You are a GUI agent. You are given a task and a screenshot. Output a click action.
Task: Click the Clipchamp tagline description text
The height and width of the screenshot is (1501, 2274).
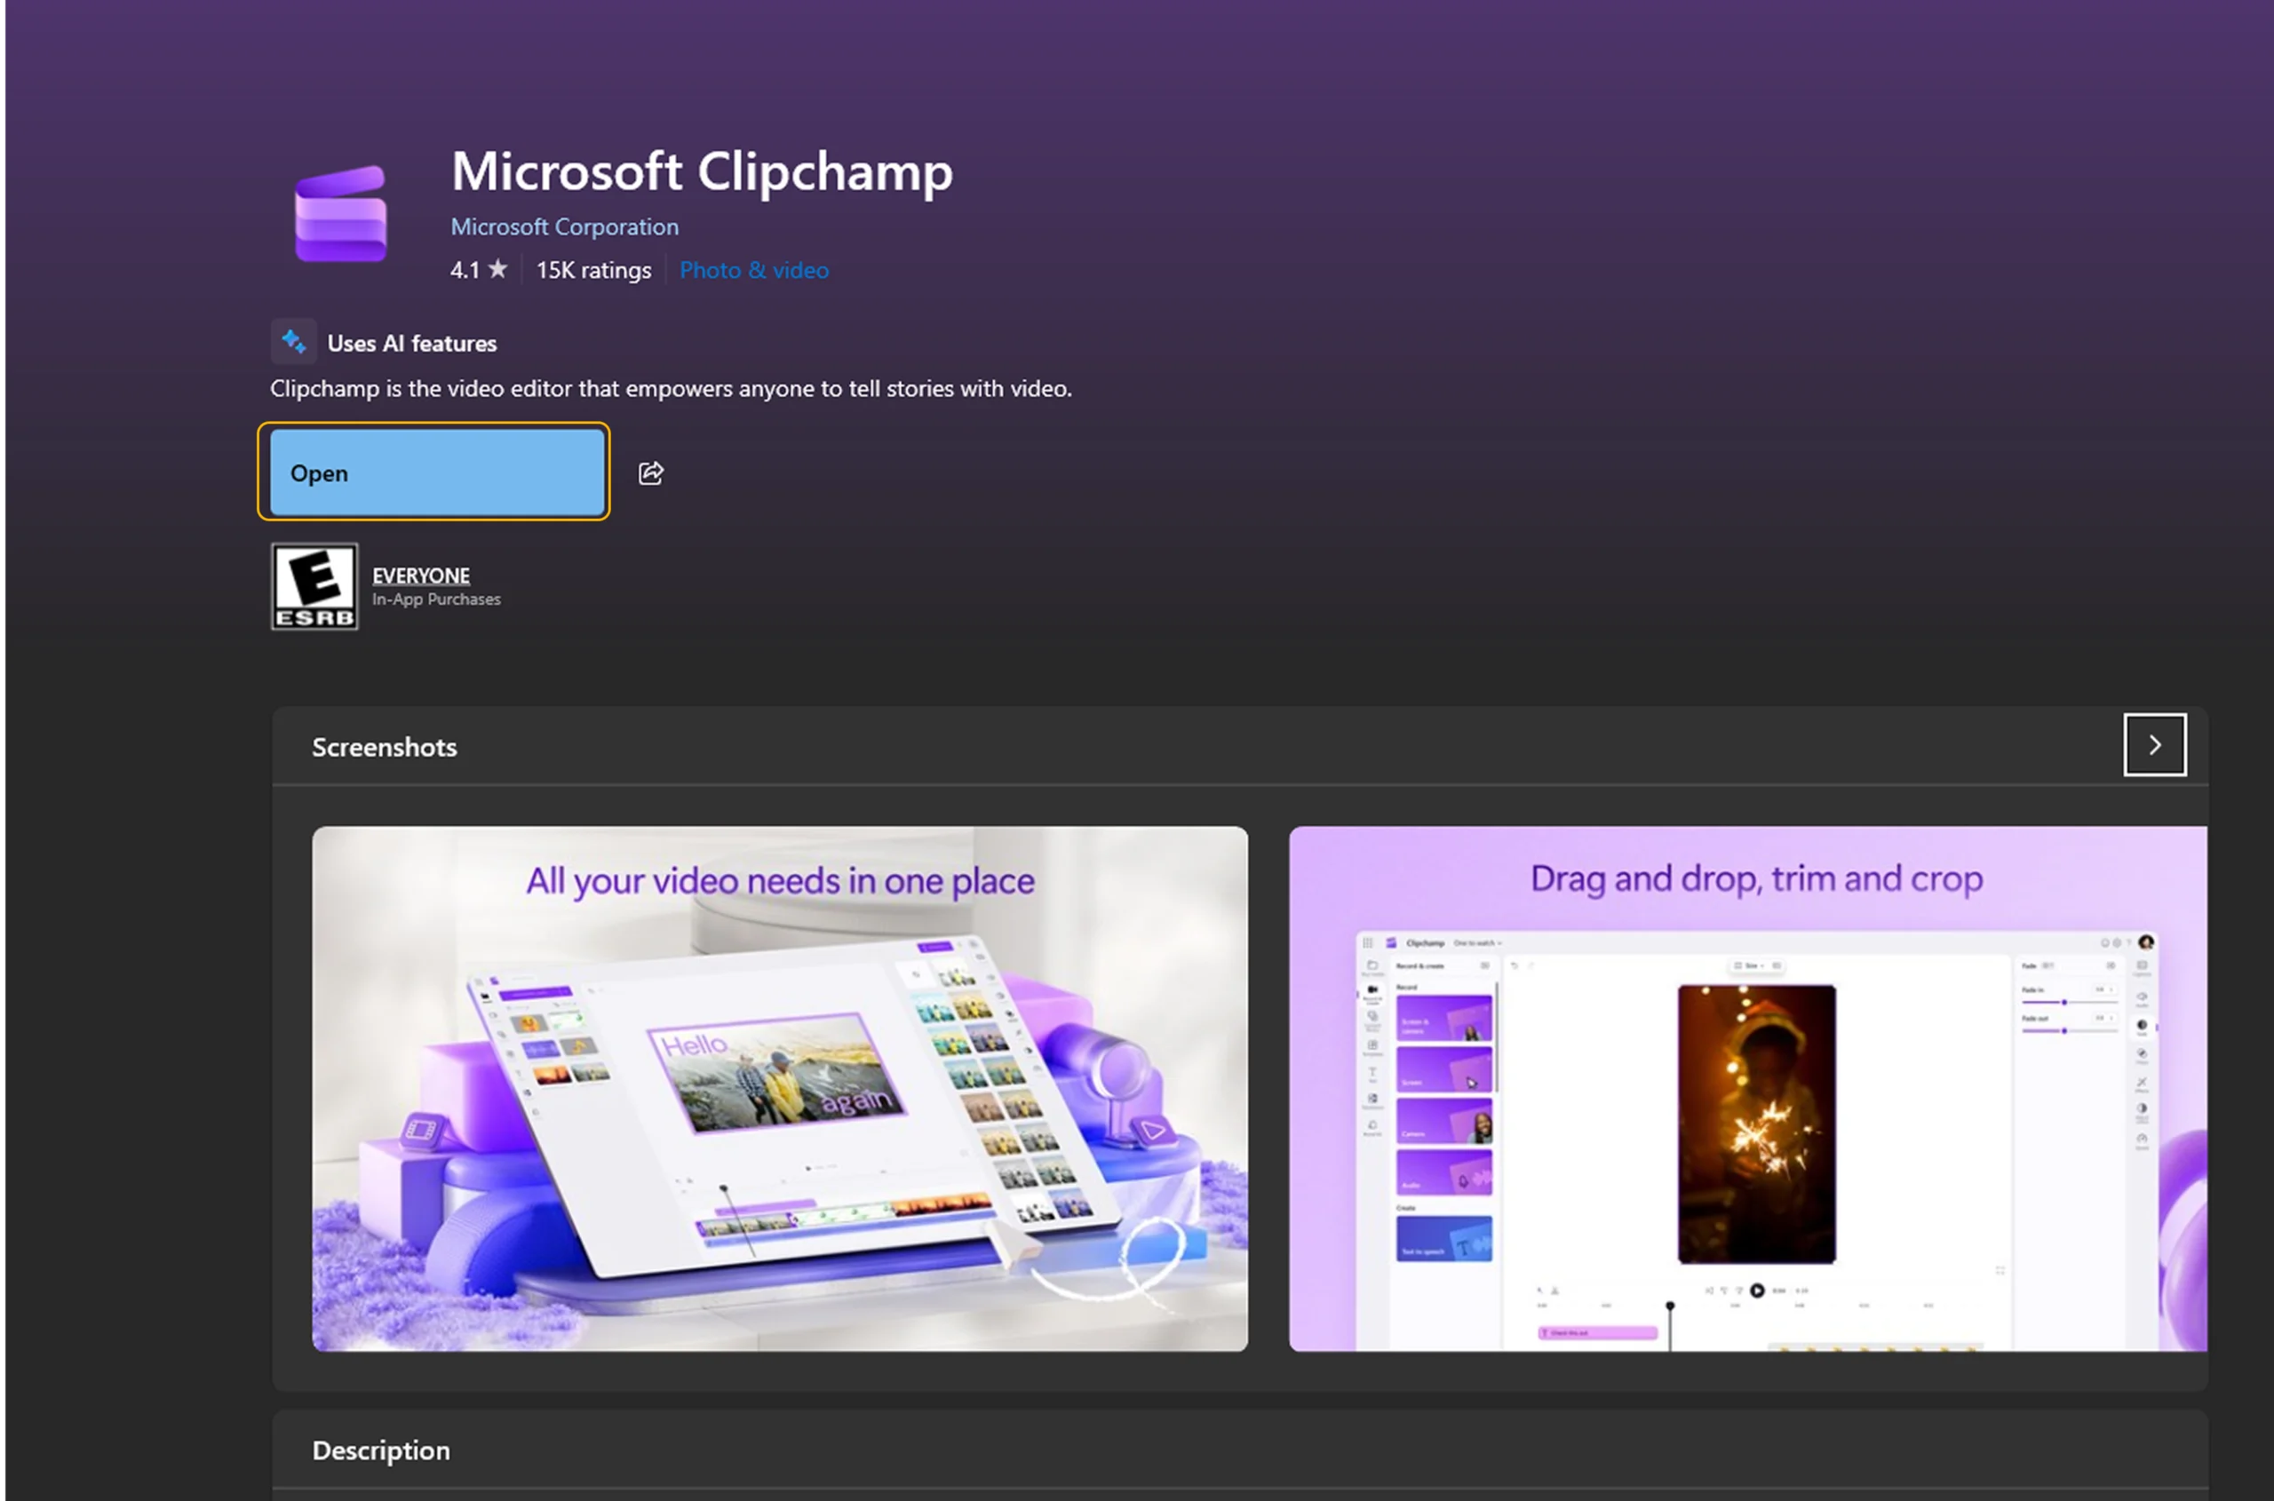pyautogui.click(x=671, y=389)
